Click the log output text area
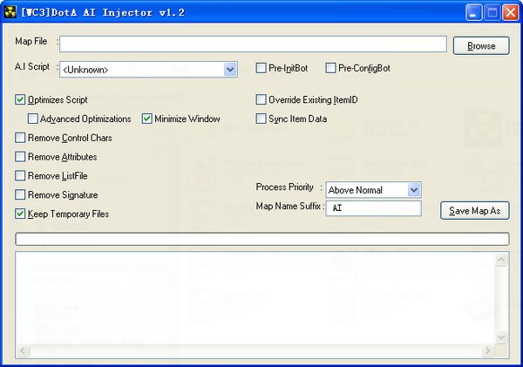 (x=255, y=299)
